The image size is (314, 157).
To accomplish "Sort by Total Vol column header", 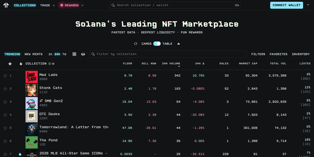I will (x=278, y=64).
